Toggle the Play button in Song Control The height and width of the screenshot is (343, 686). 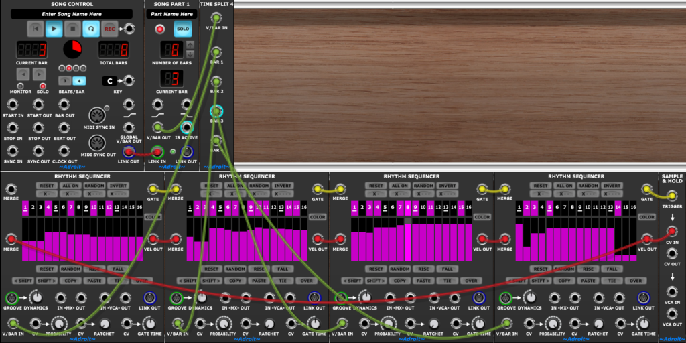(x=54, y=29)
